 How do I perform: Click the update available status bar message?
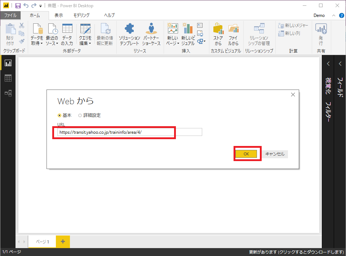click(x=296, y=252)
